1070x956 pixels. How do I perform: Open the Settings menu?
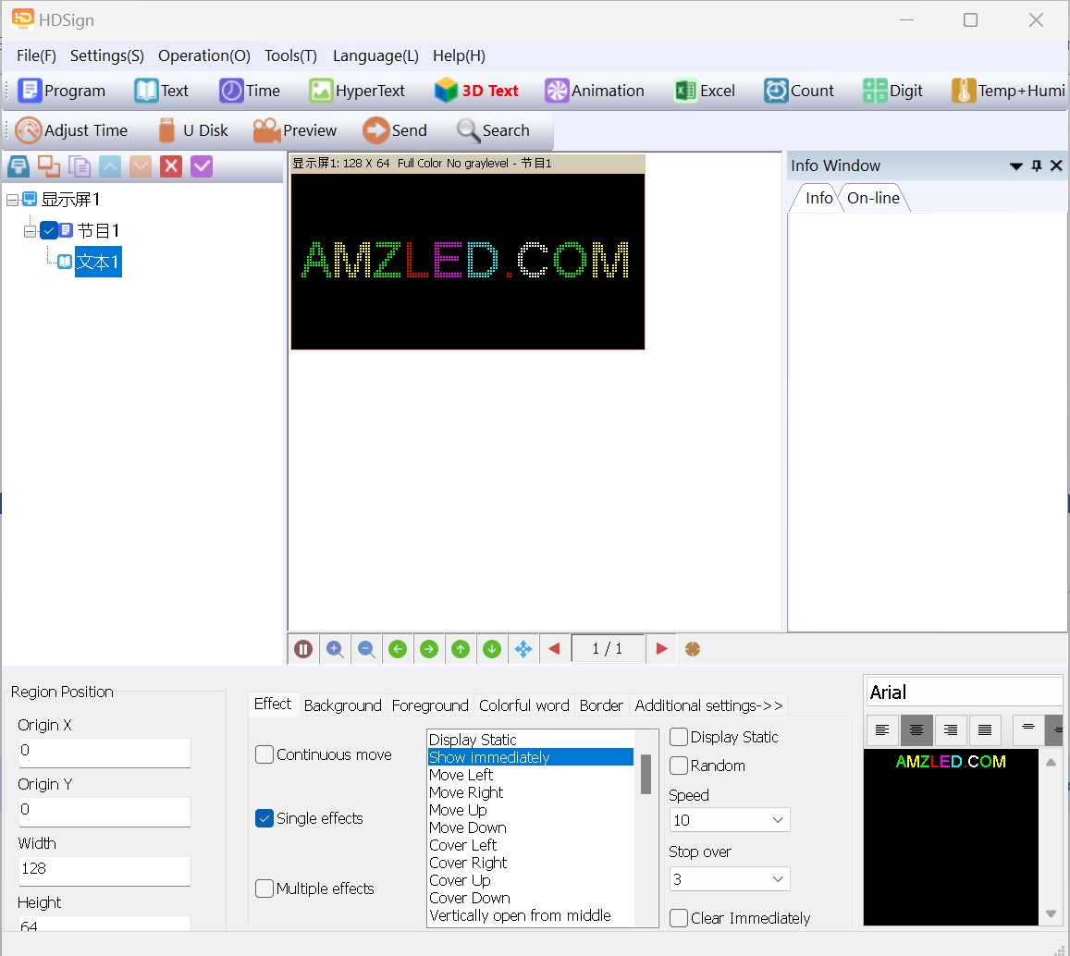[107, 56]
